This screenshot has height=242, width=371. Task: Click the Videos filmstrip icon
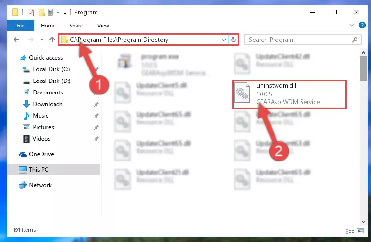27,139
